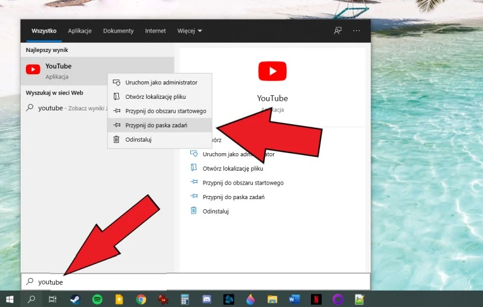The width and height of the screenshot is (483, 307).
Task: Open the feedback icon in search header
Action: (337, 31)
